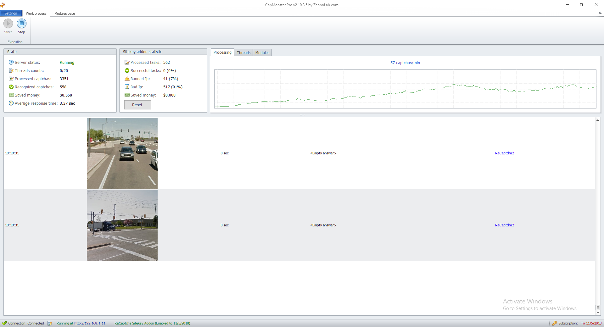Switch to the Threads tab
Viewport: 604px width, 327px height.
(x=243, y=53)
